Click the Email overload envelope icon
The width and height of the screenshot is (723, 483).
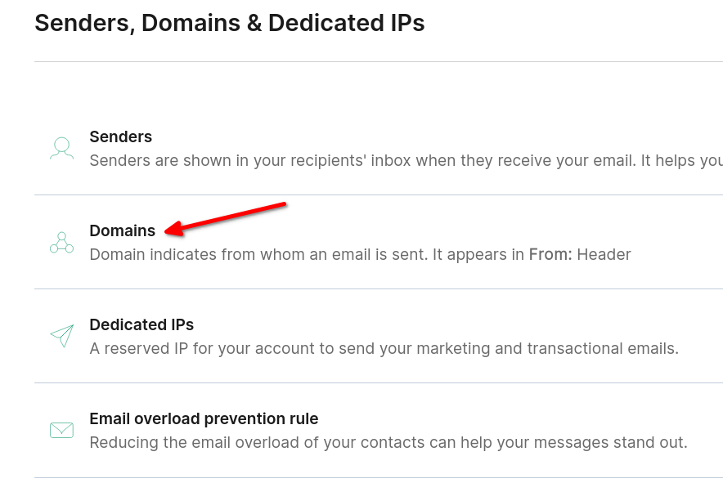coord(62,431)
